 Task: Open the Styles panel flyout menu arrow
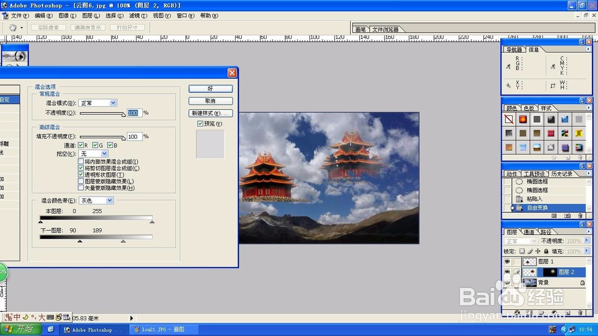tap(588, 108)
